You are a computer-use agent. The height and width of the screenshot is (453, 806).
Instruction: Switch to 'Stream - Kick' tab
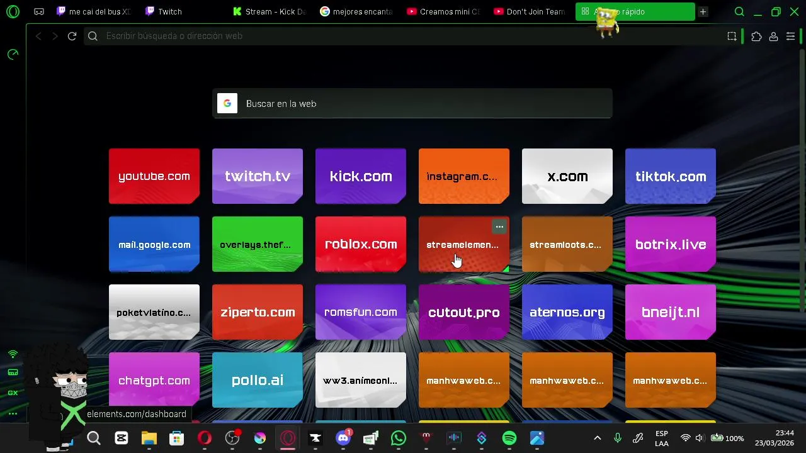click(x=269, y=11)
